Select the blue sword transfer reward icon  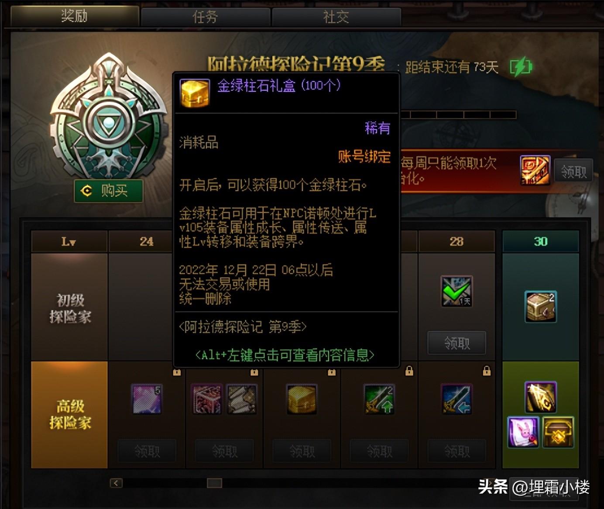(456, 399)
